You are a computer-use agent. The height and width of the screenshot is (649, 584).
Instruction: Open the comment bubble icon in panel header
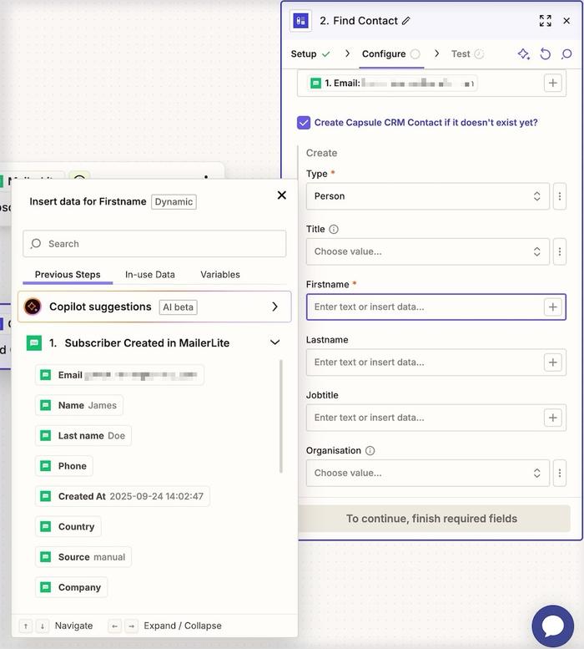pyautogui.click(x=566, y=53)
